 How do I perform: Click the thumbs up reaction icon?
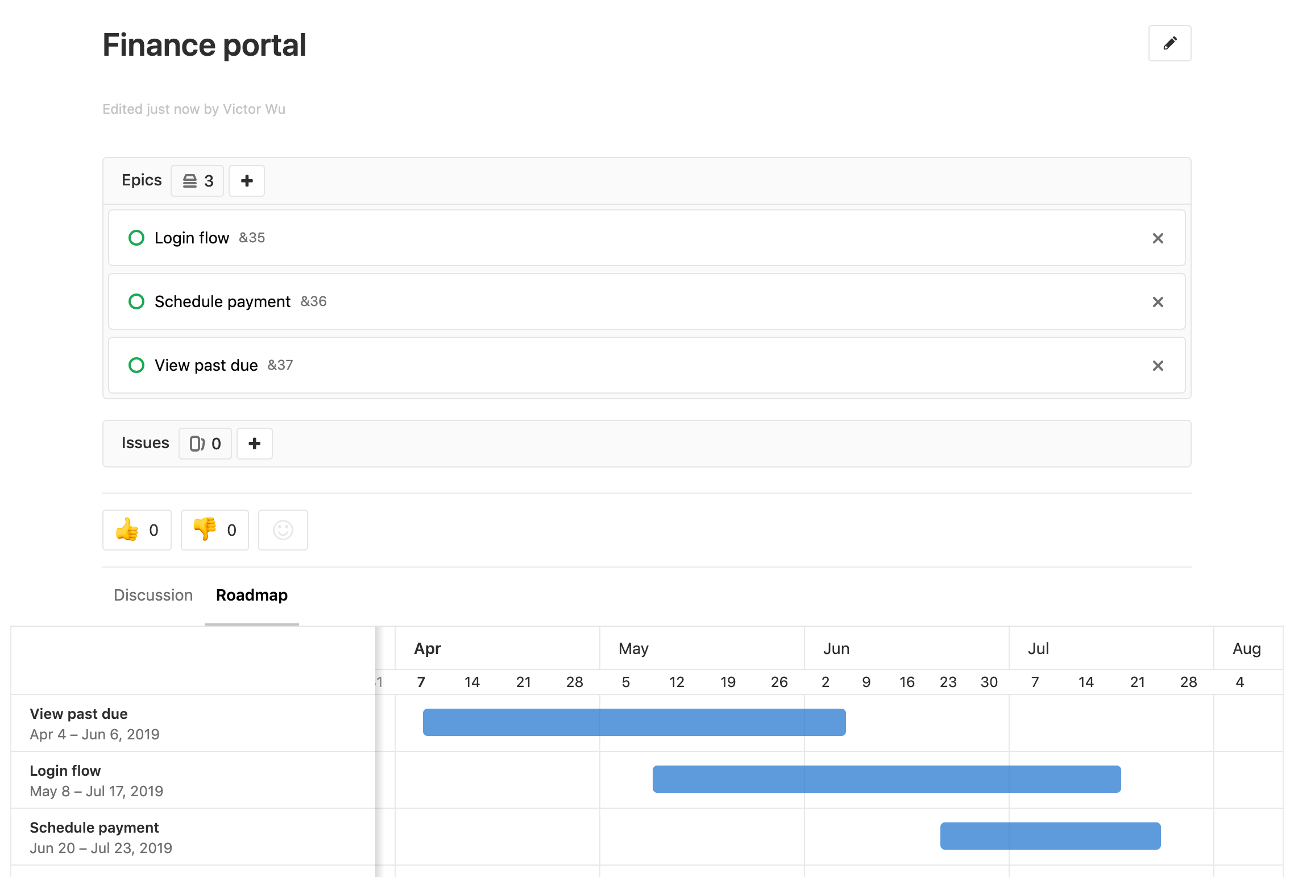[125, 528]
